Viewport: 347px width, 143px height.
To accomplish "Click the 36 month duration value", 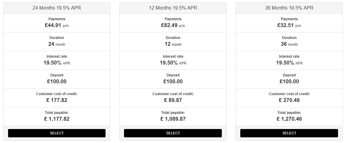I will click(289, 44).
